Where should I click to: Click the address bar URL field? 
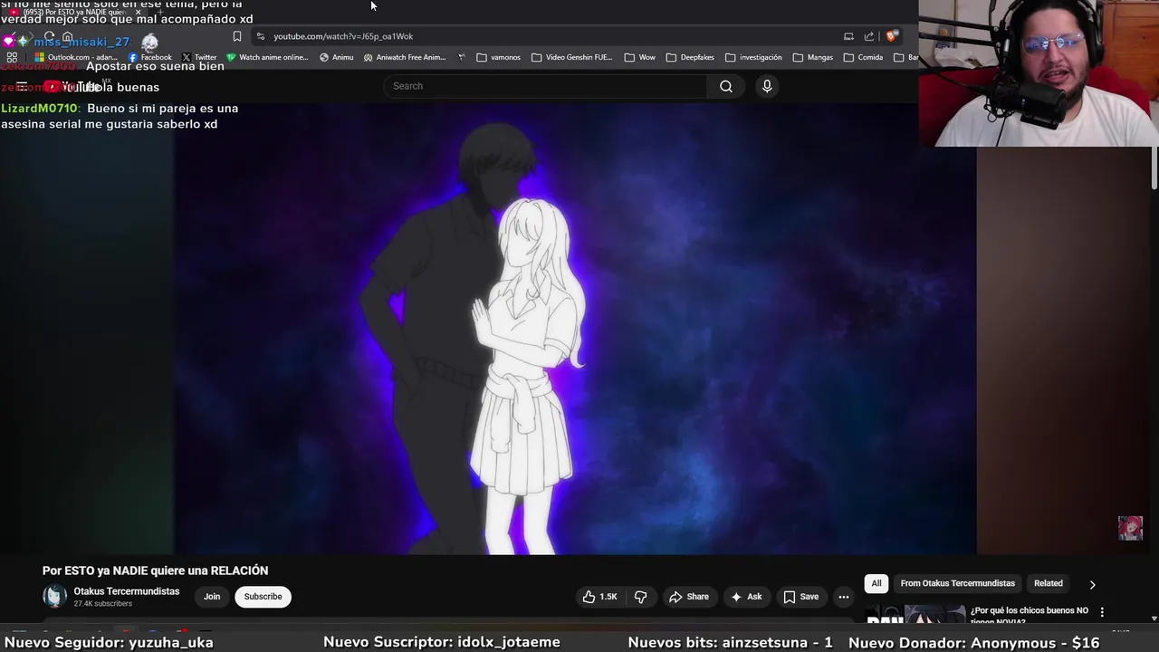543,36
